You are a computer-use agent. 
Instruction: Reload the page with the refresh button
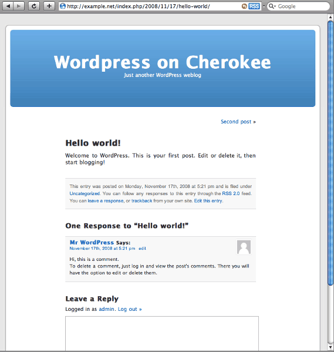pyautogui.click(x=34, y=6)
